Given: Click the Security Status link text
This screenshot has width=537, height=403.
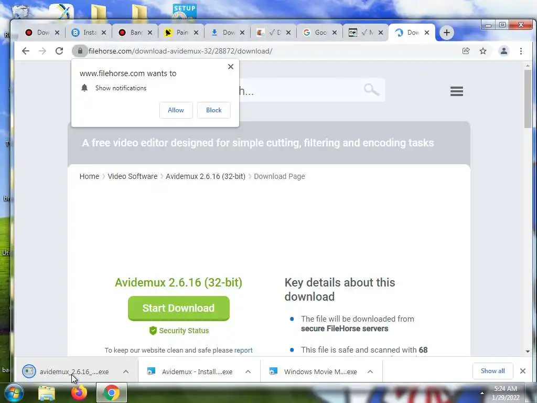Looking at the screenshot, I should point(184,331).
